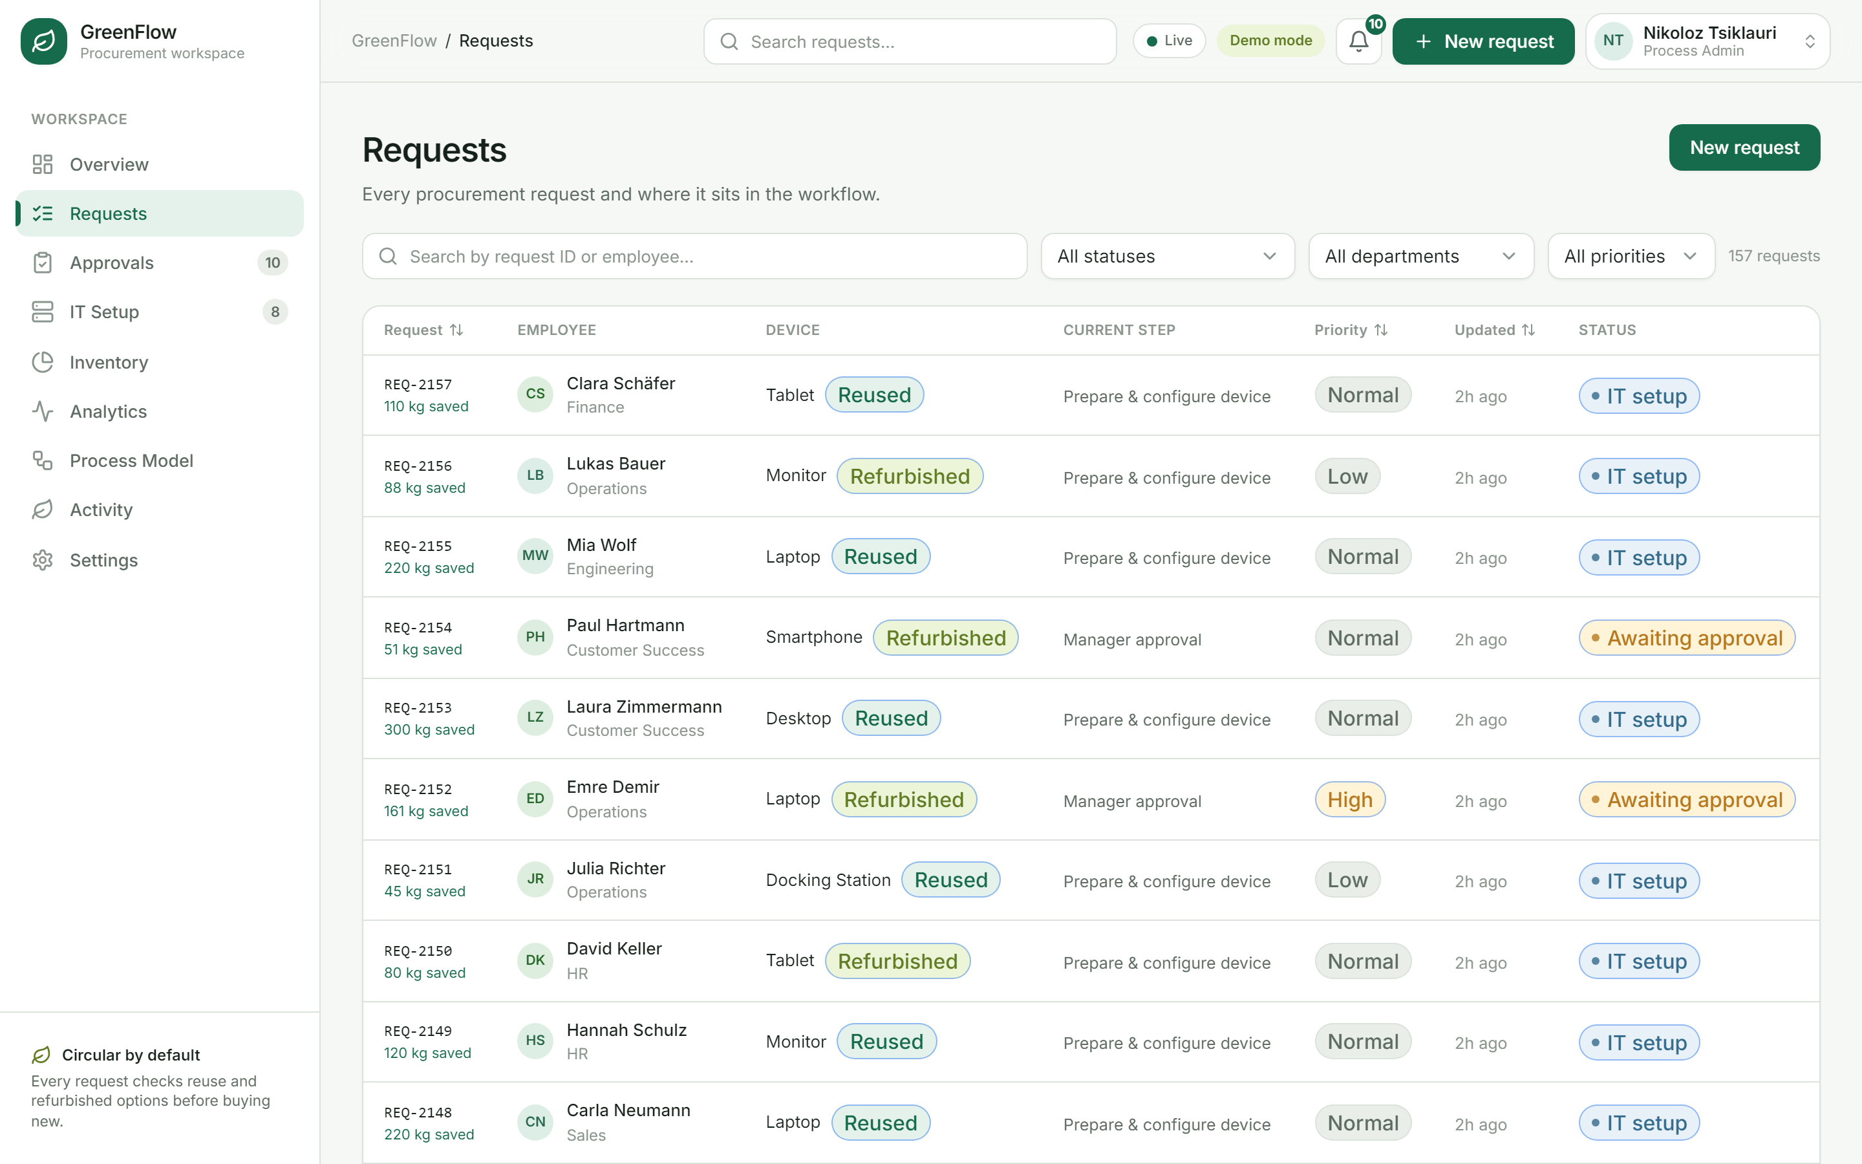Screen dimensions: 1862x1164
Task: Go to IT Setup in sidebar
Action: coord(159,312)
